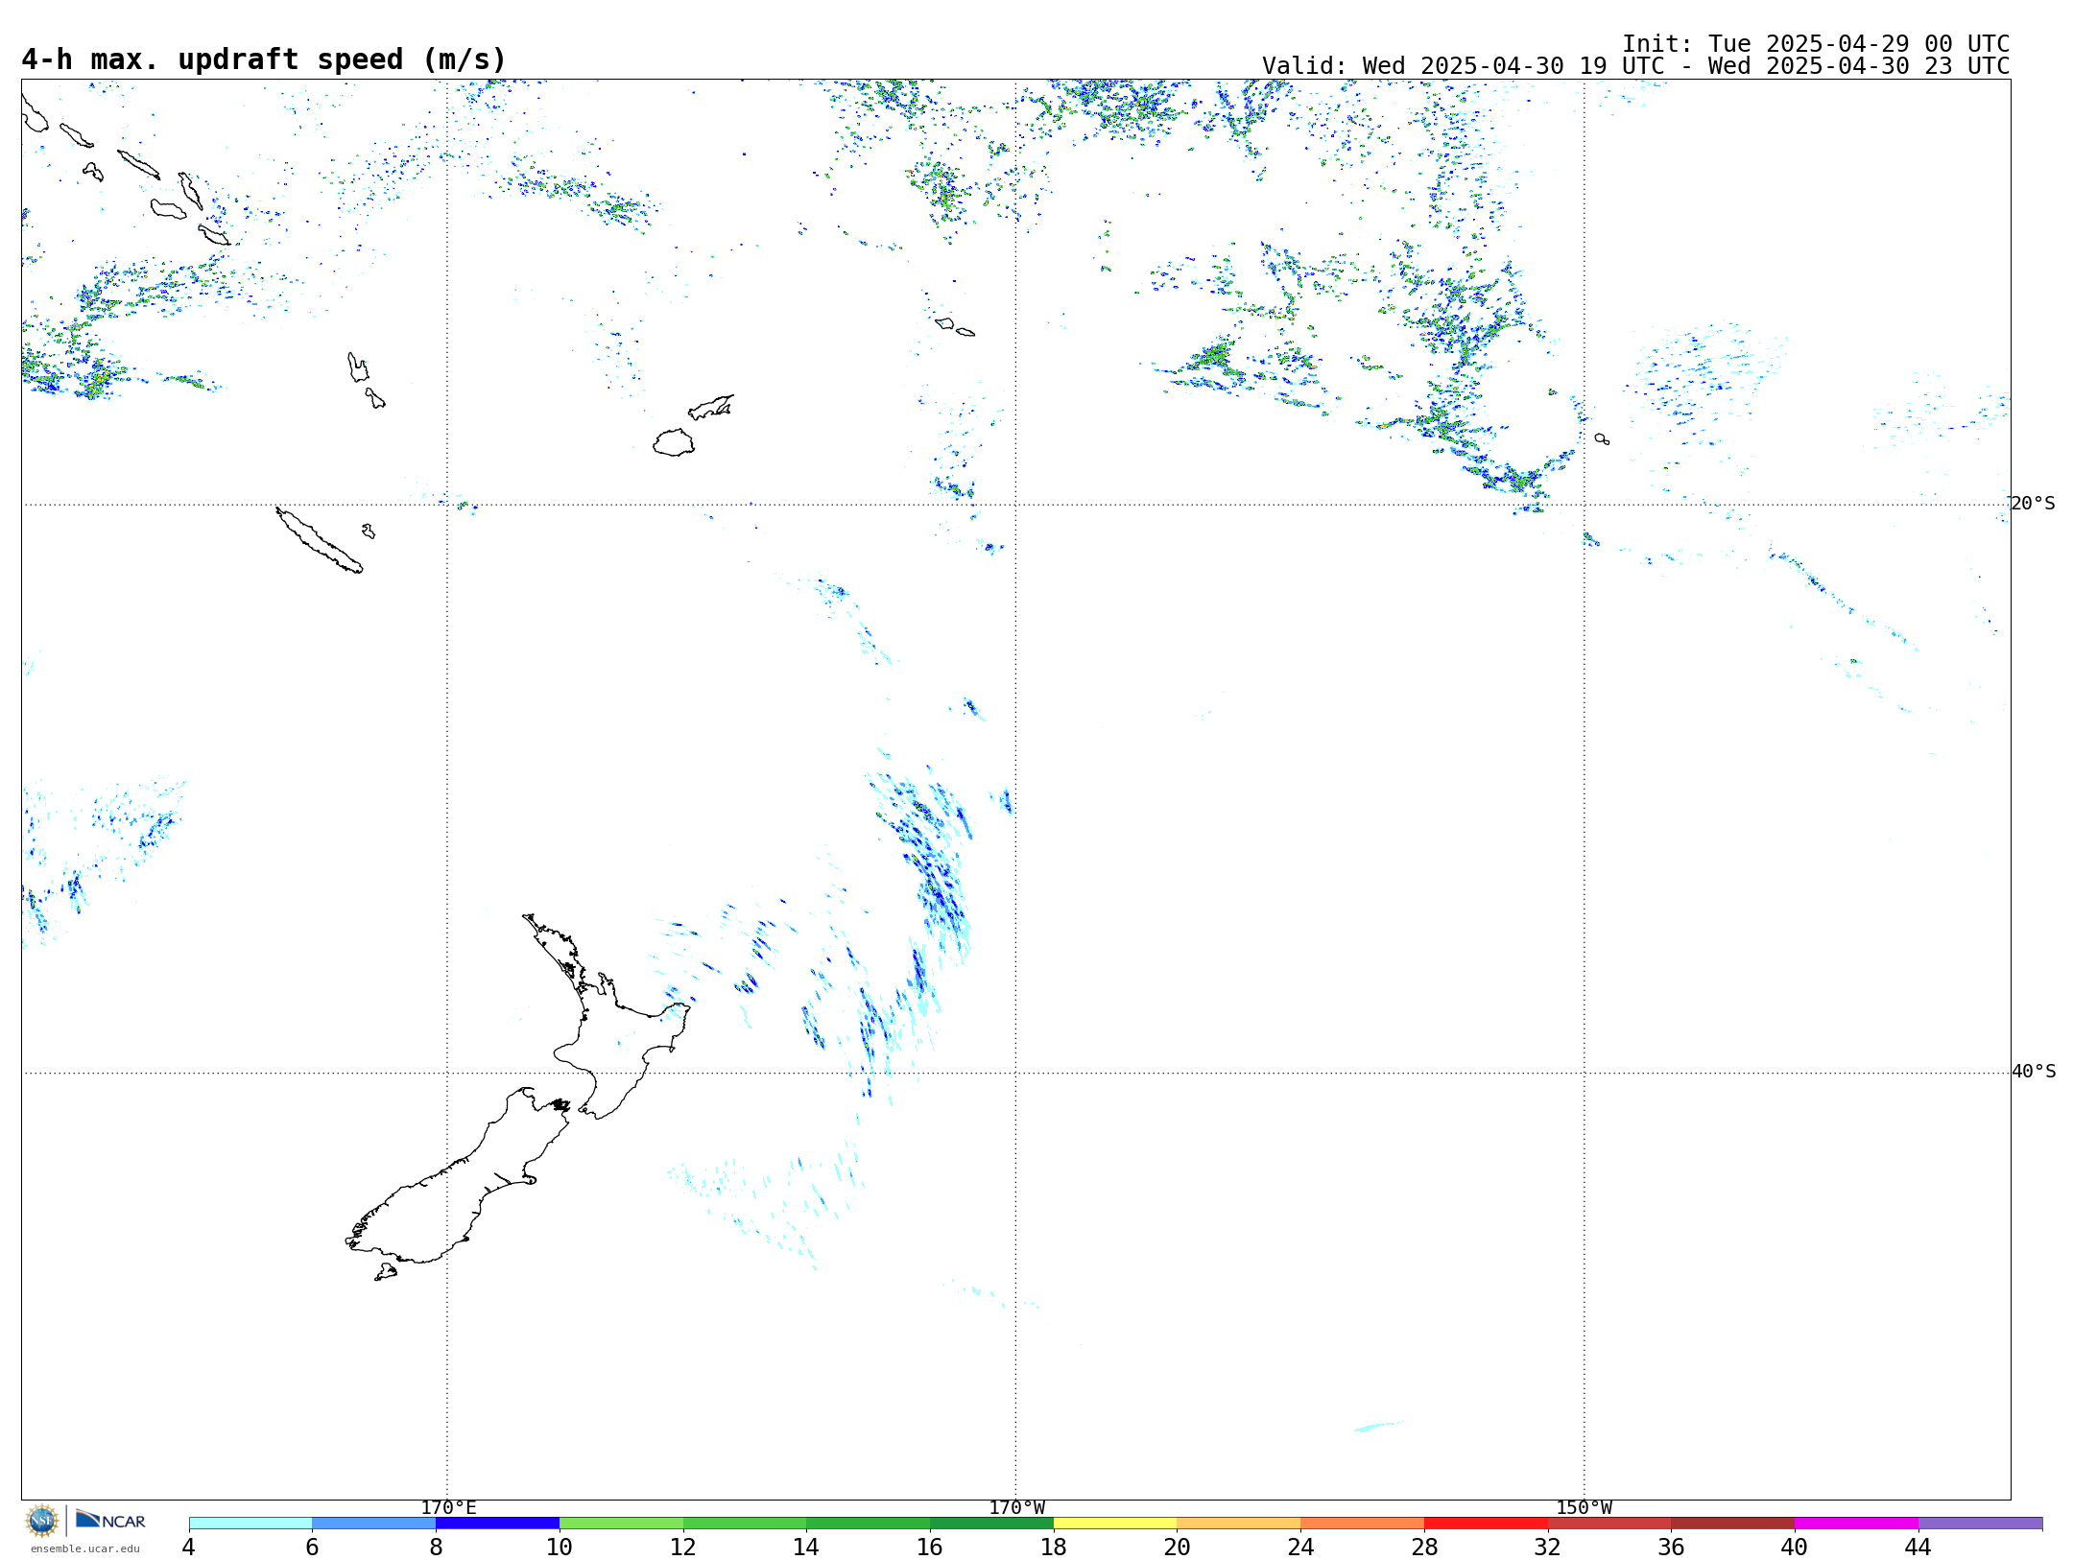Click the colorbar tick label 12
Image resolution: width=2073 pixels, height=1560 pixels.
click(x=683, y=1547)
